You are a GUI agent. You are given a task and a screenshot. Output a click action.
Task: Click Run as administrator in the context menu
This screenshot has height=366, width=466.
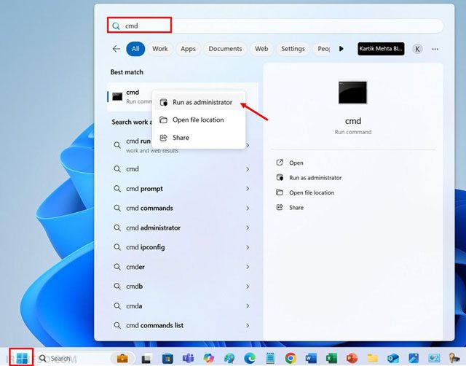pyautogui.click(x=199, y=102)
